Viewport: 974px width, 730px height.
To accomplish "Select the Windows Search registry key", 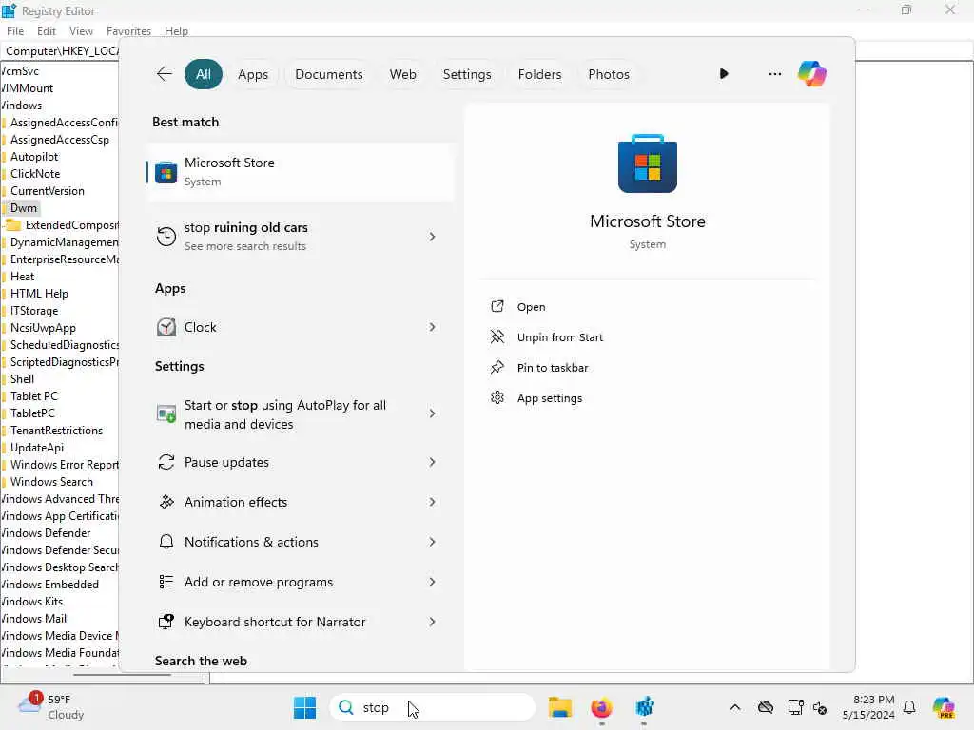I will tap(51, 482).
